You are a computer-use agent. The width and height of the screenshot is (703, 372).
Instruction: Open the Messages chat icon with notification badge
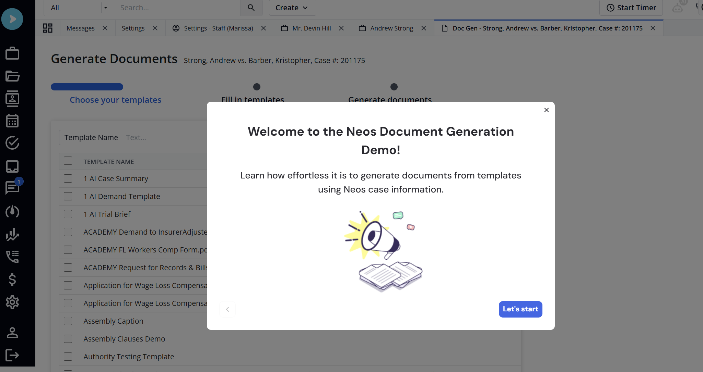tap(13, 188)
